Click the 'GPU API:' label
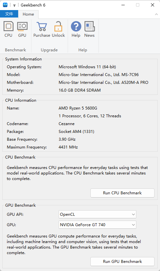The width and height of the screenshot is (160, 271). pos(15,214)
